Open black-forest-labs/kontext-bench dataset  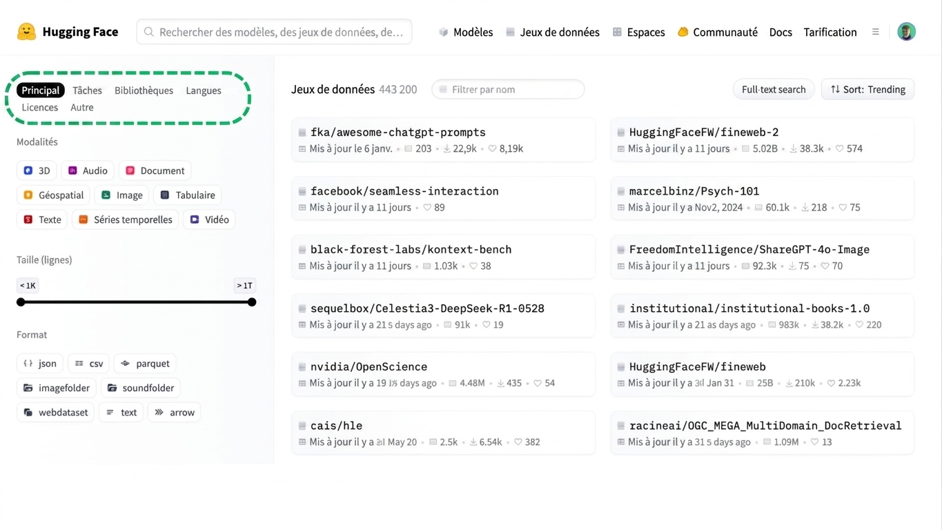pos(444,257)
